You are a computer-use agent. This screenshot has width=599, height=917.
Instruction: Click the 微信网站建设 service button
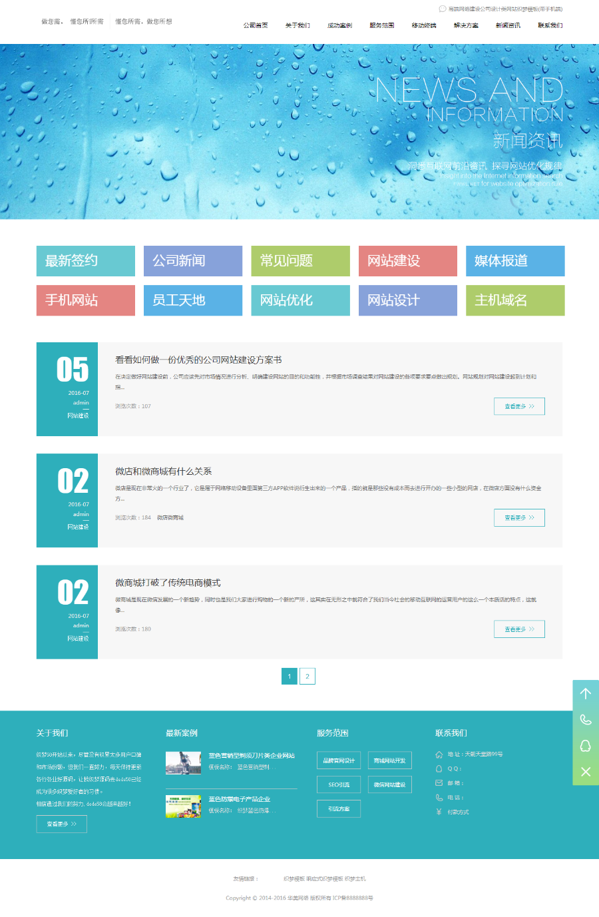point(390,784)
